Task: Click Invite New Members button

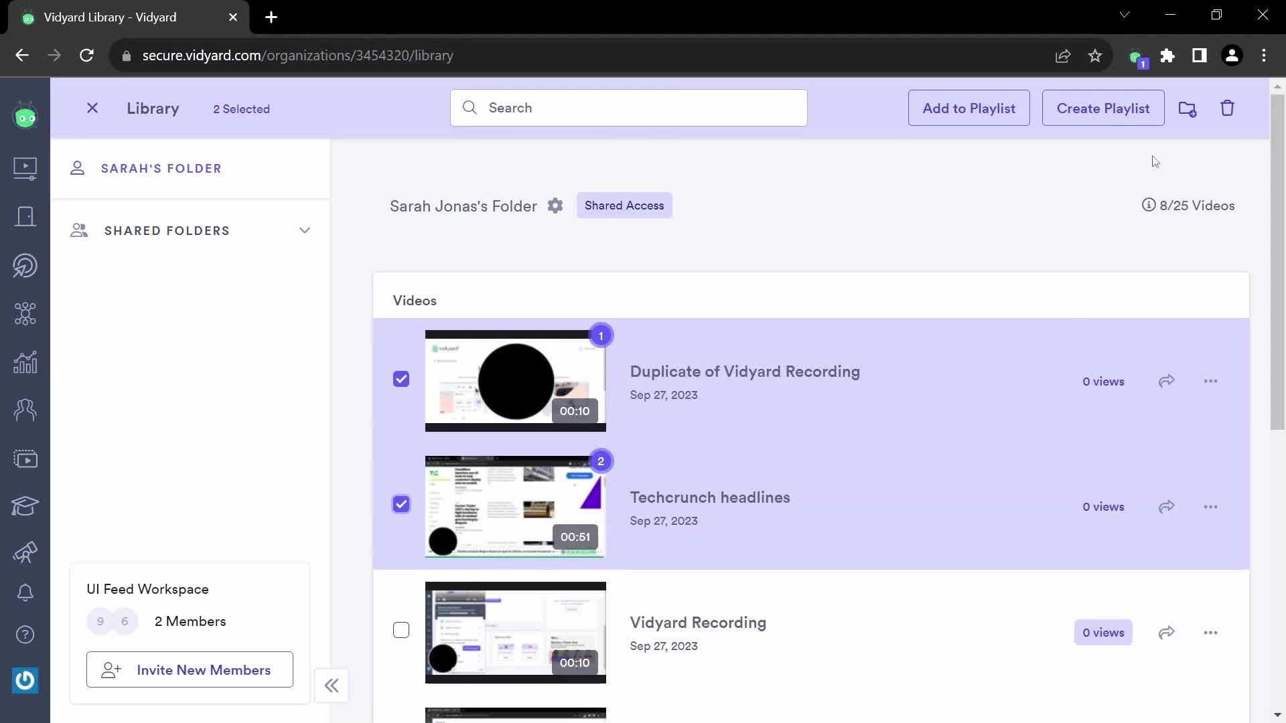Action: (190, 669)
